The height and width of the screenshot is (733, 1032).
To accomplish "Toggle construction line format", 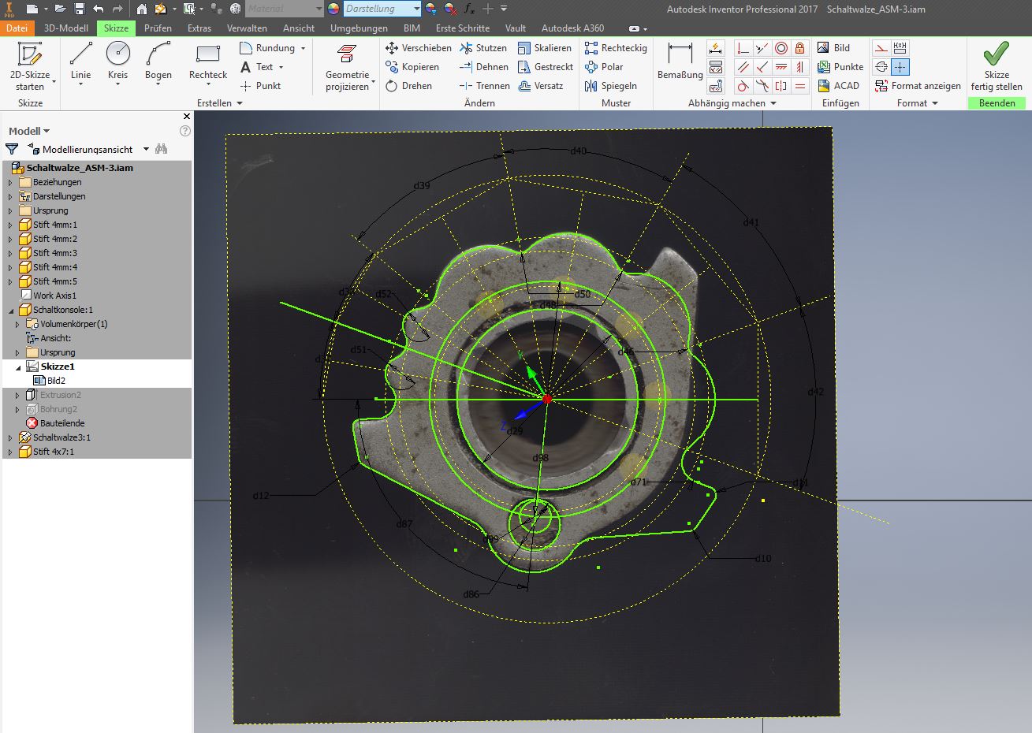I will click(x=881, y=48).
